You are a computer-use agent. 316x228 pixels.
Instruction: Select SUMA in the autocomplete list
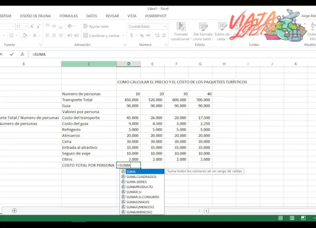pos(143,171)
